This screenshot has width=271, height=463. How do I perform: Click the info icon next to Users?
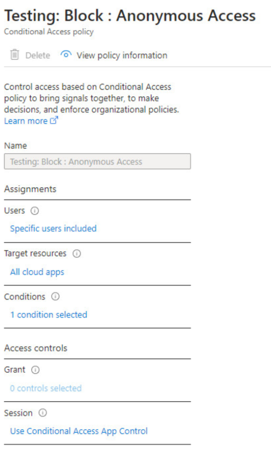(35, 211)
